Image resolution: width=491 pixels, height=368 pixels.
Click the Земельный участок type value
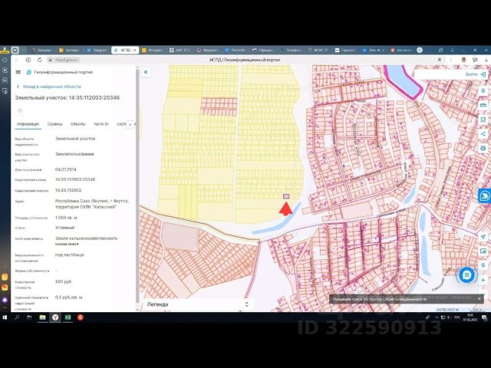pyautogui.click(x=75, y=138)
